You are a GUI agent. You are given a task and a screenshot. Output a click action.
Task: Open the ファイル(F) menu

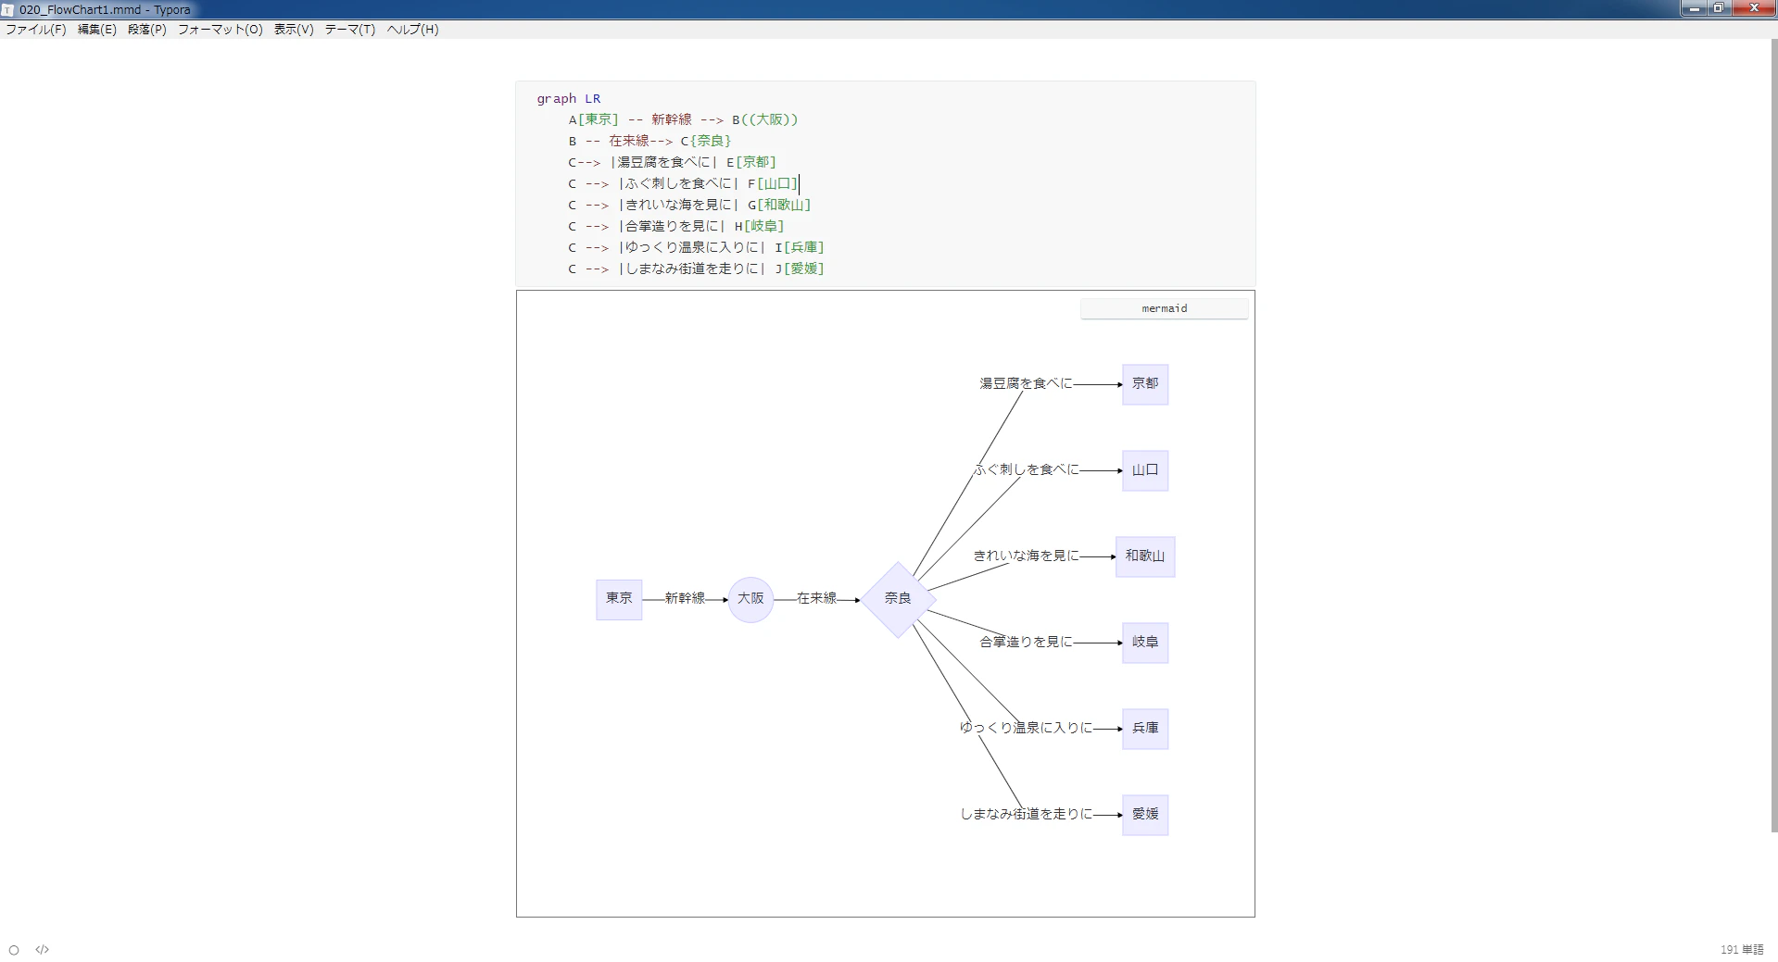36,30
